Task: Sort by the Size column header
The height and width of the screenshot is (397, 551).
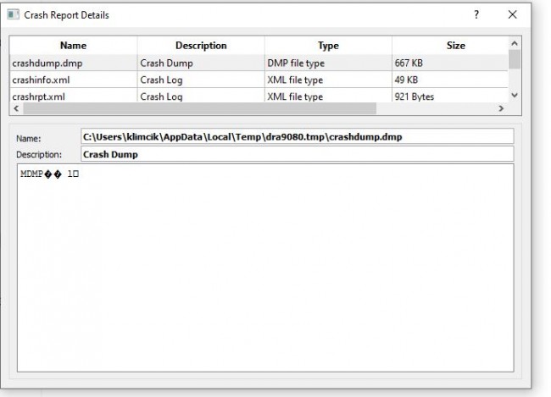Action: tap(456, 45)
